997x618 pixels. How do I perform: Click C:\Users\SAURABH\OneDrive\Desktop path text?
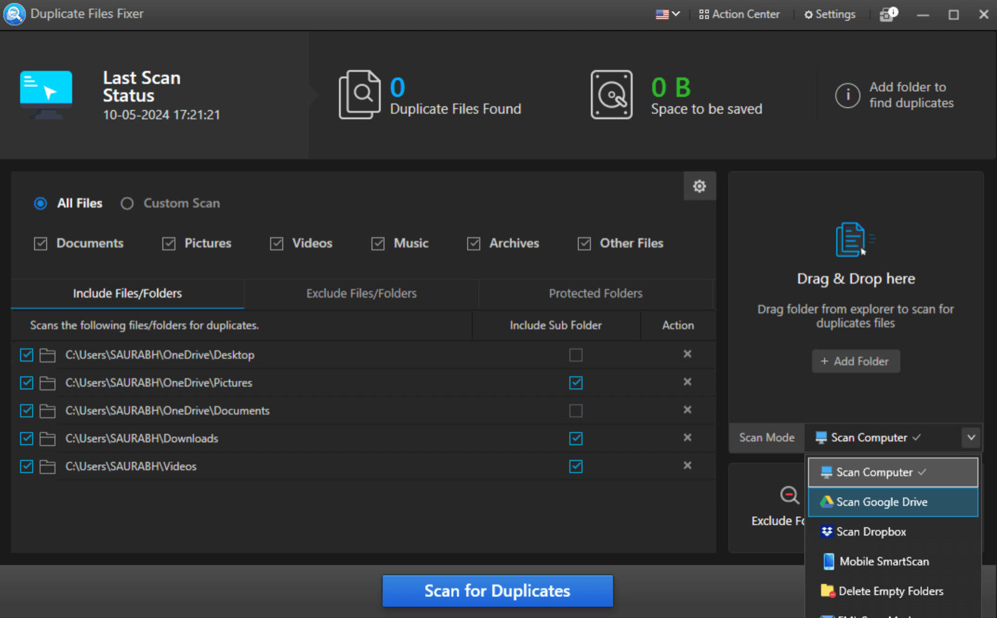[160, 355]
